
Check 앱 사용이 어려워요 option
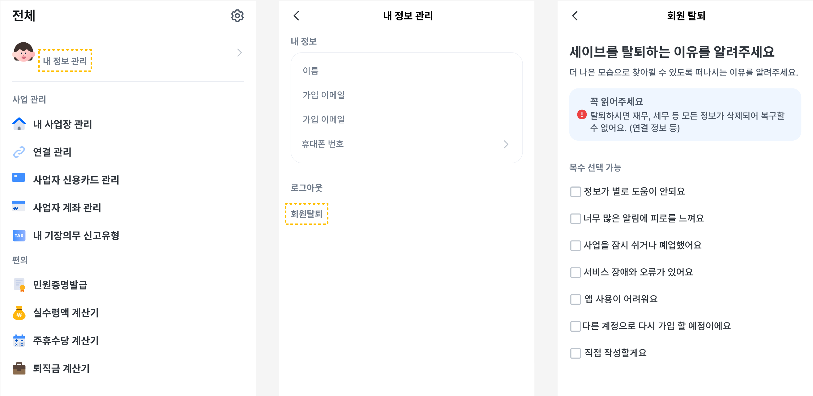[x=576, y=299]
